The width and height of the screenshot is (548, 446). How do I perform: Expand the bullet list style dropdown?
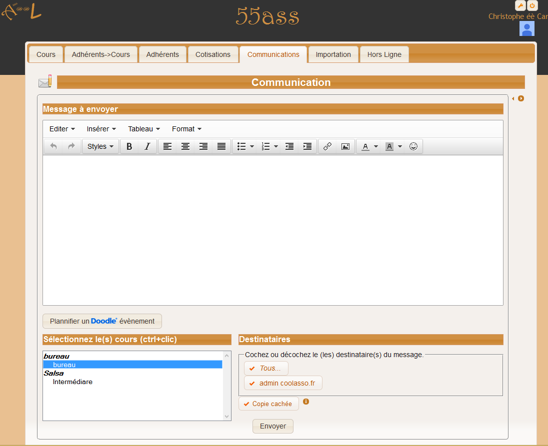click(252, 146)
